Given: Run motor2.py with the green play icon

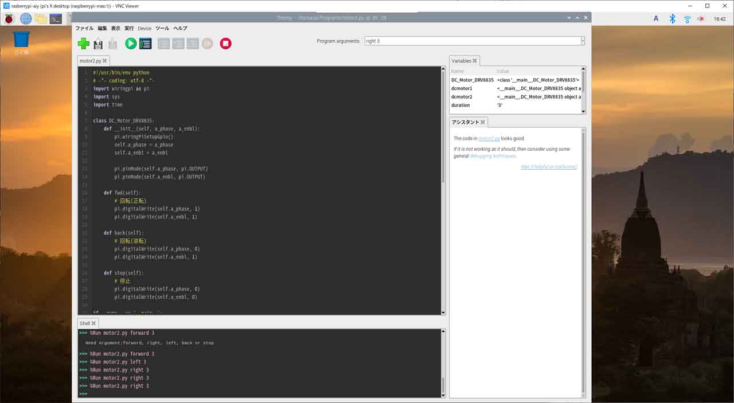Looking at the screenshot, I should click(x=129, y=43).
